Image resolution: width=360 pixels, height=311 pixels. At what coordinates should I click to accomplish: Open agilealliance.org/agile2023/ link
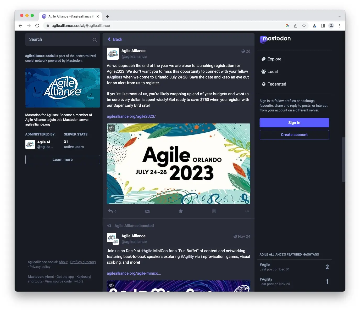pyautogui.click(x=131, y=116)
